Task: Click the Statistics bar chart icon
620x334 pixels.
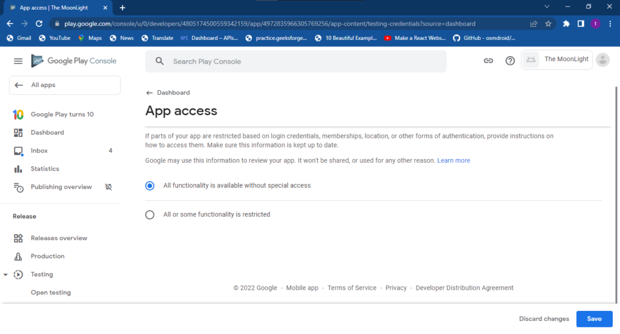Action: [x=18, y=169]
